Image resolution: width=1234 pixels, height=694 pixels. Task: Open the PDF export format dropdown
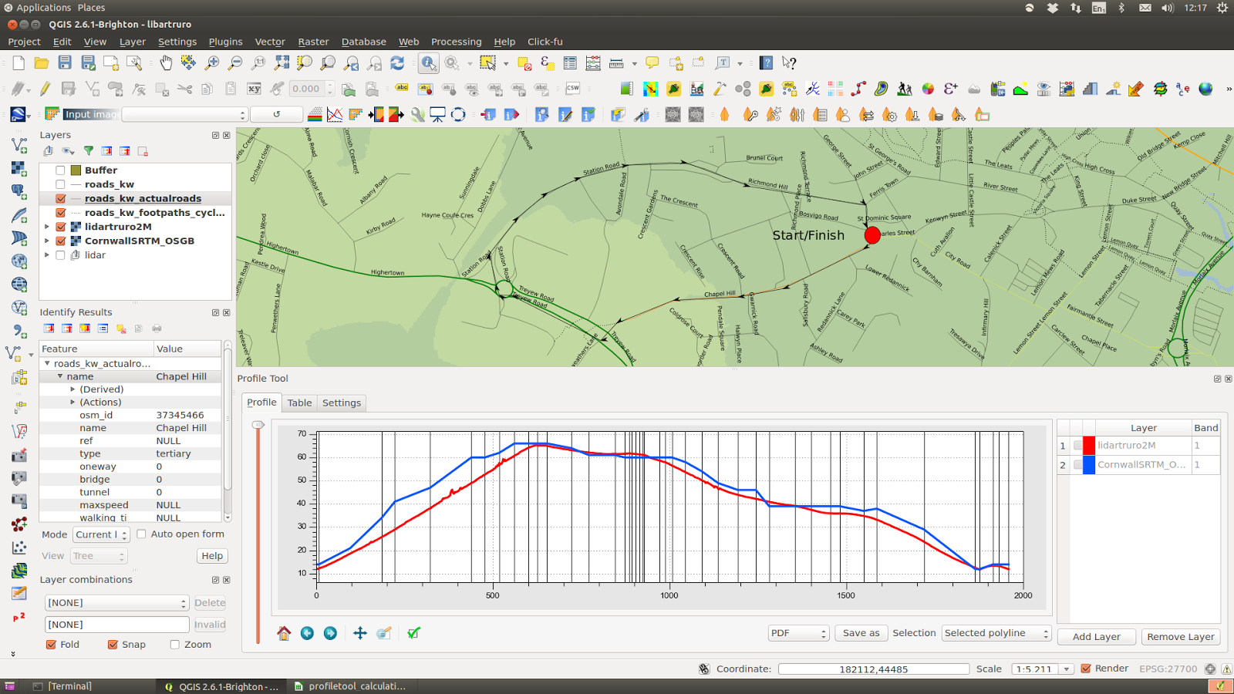[x=798, y=633]
